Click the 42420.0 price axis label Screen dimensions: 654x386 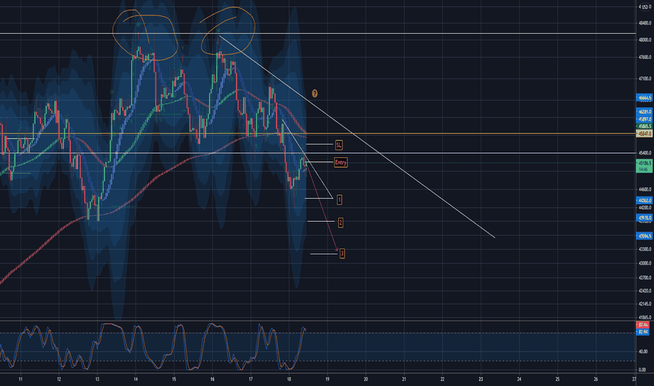(644, 291)
